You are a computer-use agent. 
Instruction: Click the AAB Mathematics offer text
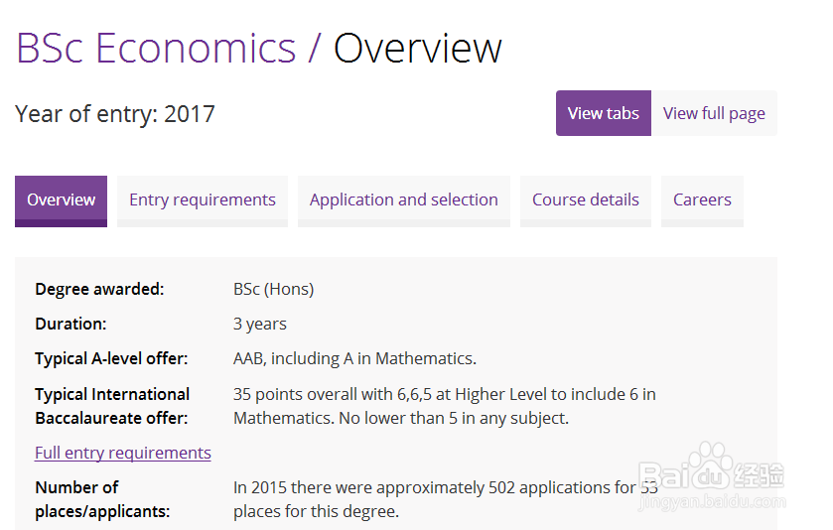354,358
